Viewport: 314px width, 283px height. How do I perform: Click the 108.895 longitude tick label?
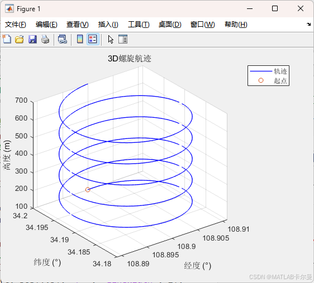165,255
